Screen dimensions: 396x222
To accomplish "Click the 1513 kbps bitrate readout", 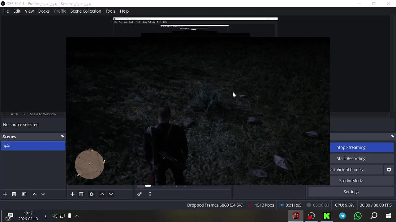I will [x=265, y=205].
